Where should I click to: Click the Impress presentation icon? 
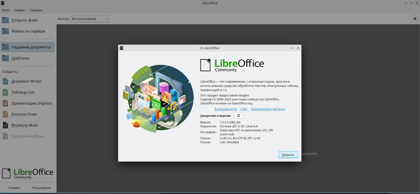[x=5, y=103]
